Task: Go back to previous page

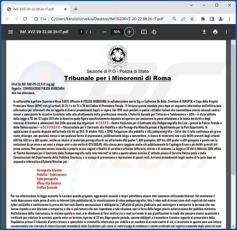Action: click(7, 19)
